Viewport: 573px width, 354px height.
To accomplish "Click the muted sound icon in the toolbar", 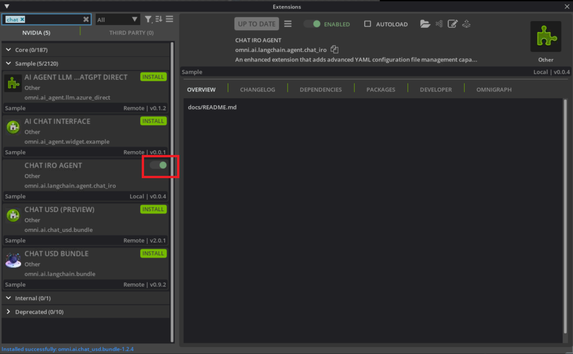I will pyautogui.click(x=439, y=24).
